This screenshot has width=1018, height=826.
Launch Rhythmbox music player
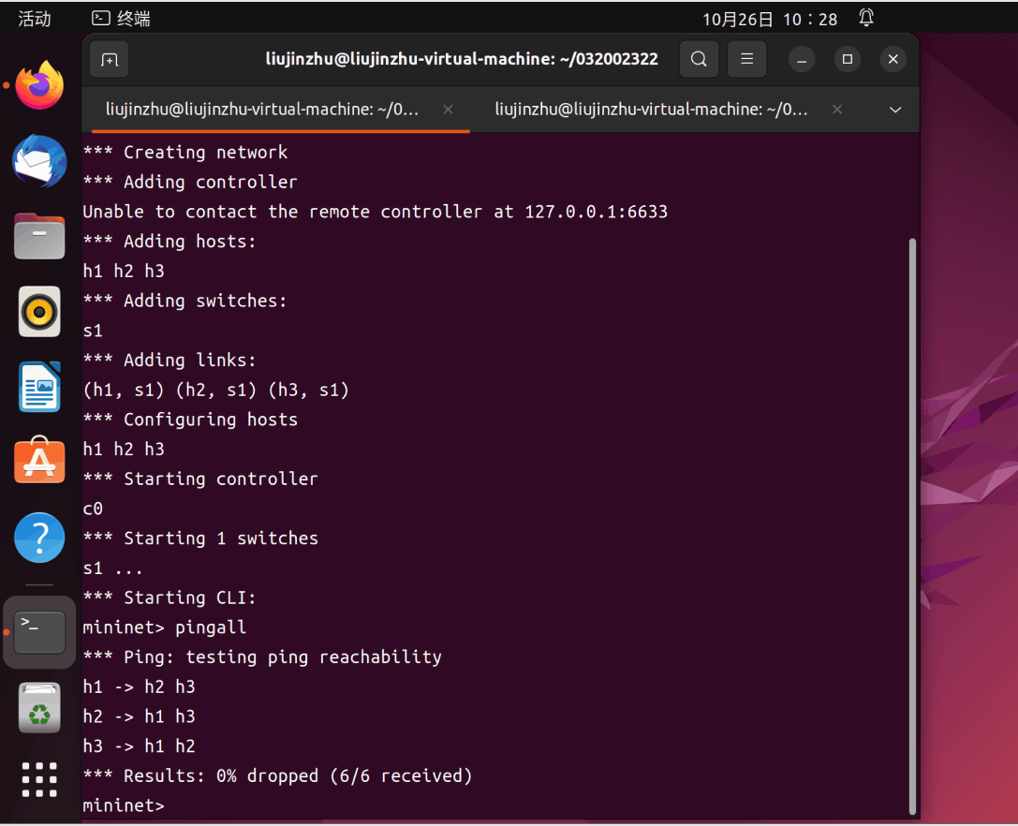click(39, 312)
